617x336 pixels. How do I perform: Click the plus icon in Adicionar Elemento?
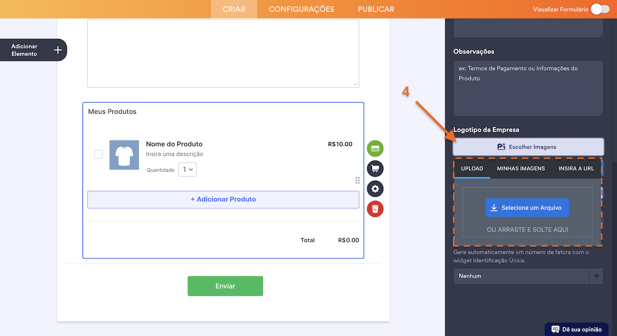[58, 50]
